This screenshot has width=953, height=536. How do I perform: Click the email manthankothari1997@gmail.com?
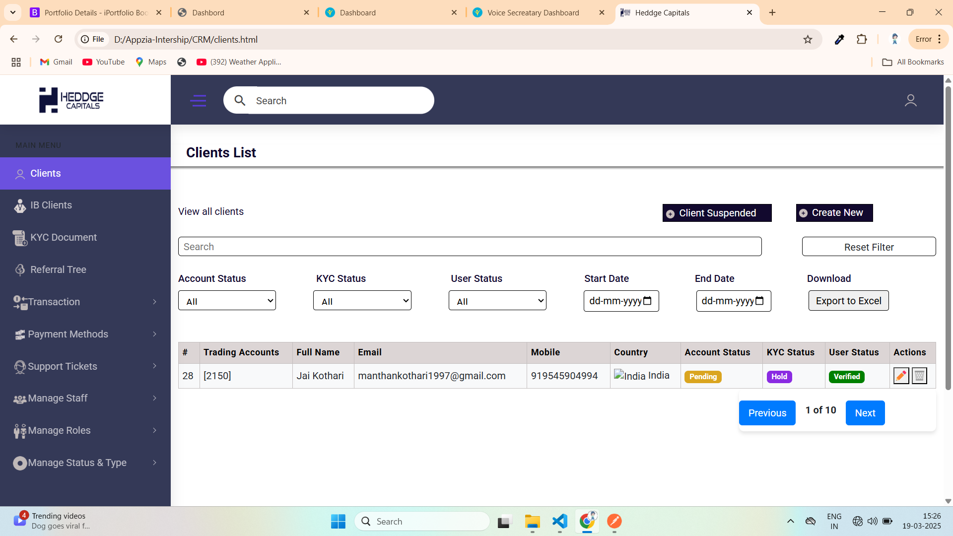click(432, 376)
